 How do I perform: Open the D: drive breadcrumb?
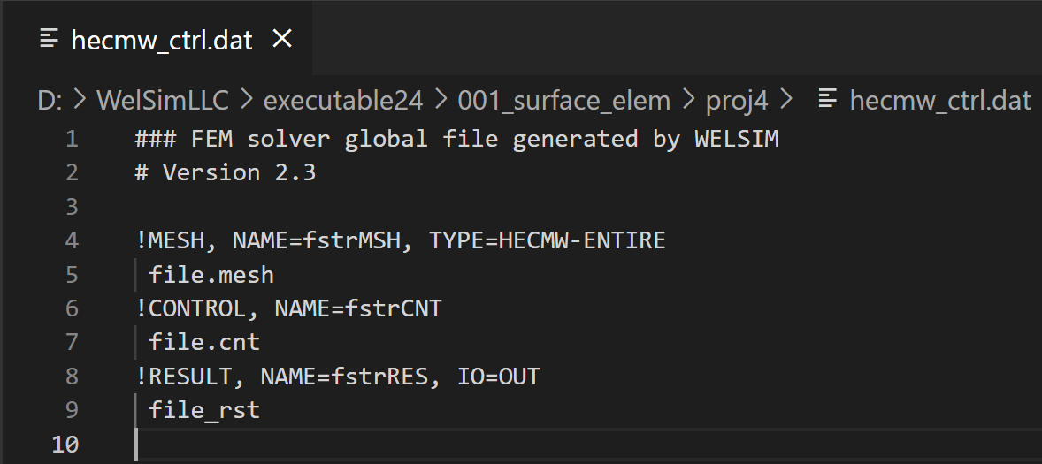pos(50,101)
